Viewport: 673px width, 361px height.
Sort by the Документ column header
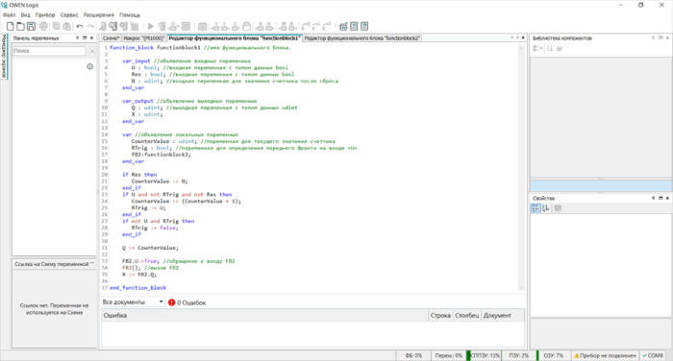pyautogui.click(x=503, y=315)
